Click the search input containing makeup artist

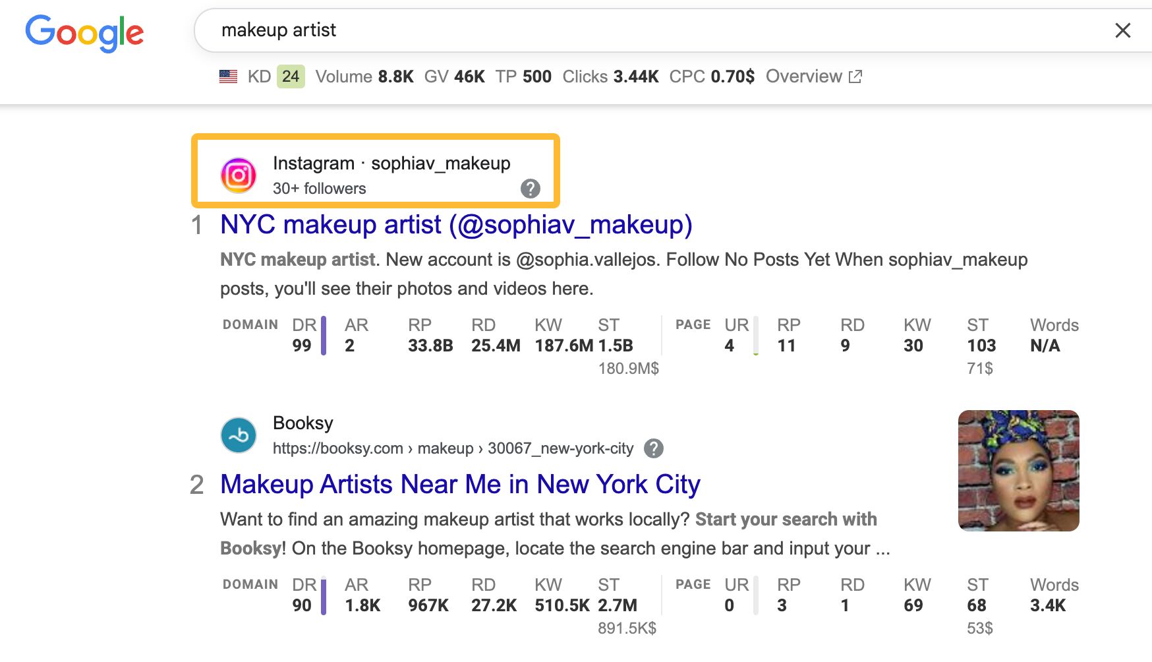461,30
